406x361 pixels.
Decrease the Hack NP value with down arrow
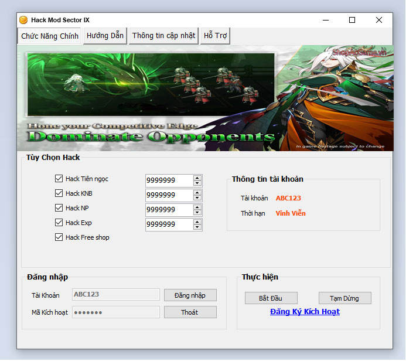coord(197,212)
